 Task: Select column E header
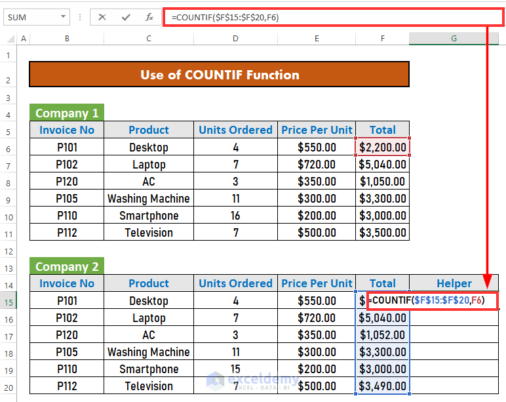pos(317,39)
